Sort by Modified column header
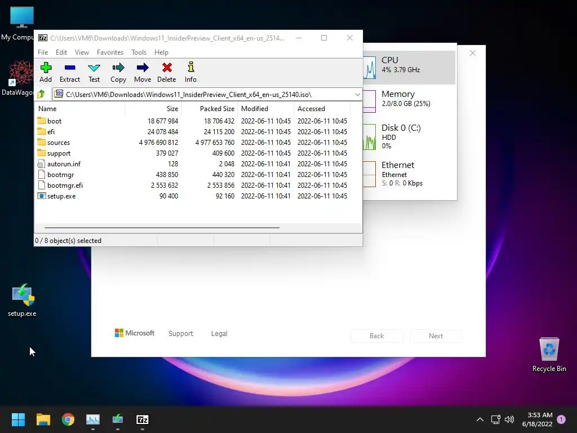This screenshot has height=433, width=577. coord(266,109)
